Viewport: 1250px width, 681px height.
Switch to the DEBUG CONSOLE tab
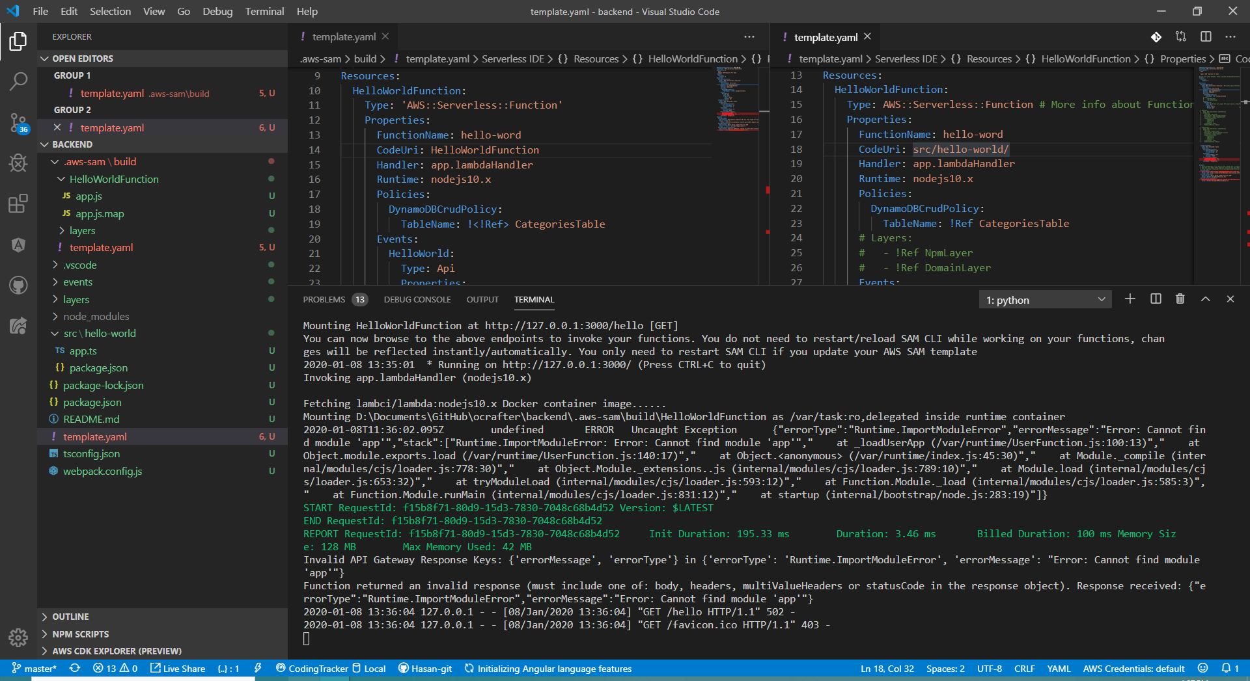[x=417, y=300]
